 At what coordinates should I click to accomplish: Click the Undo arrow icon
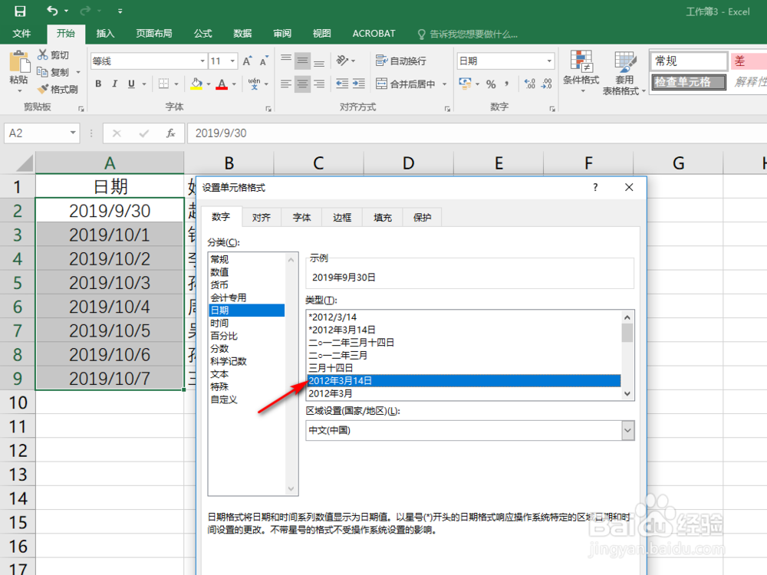[52, 11]
